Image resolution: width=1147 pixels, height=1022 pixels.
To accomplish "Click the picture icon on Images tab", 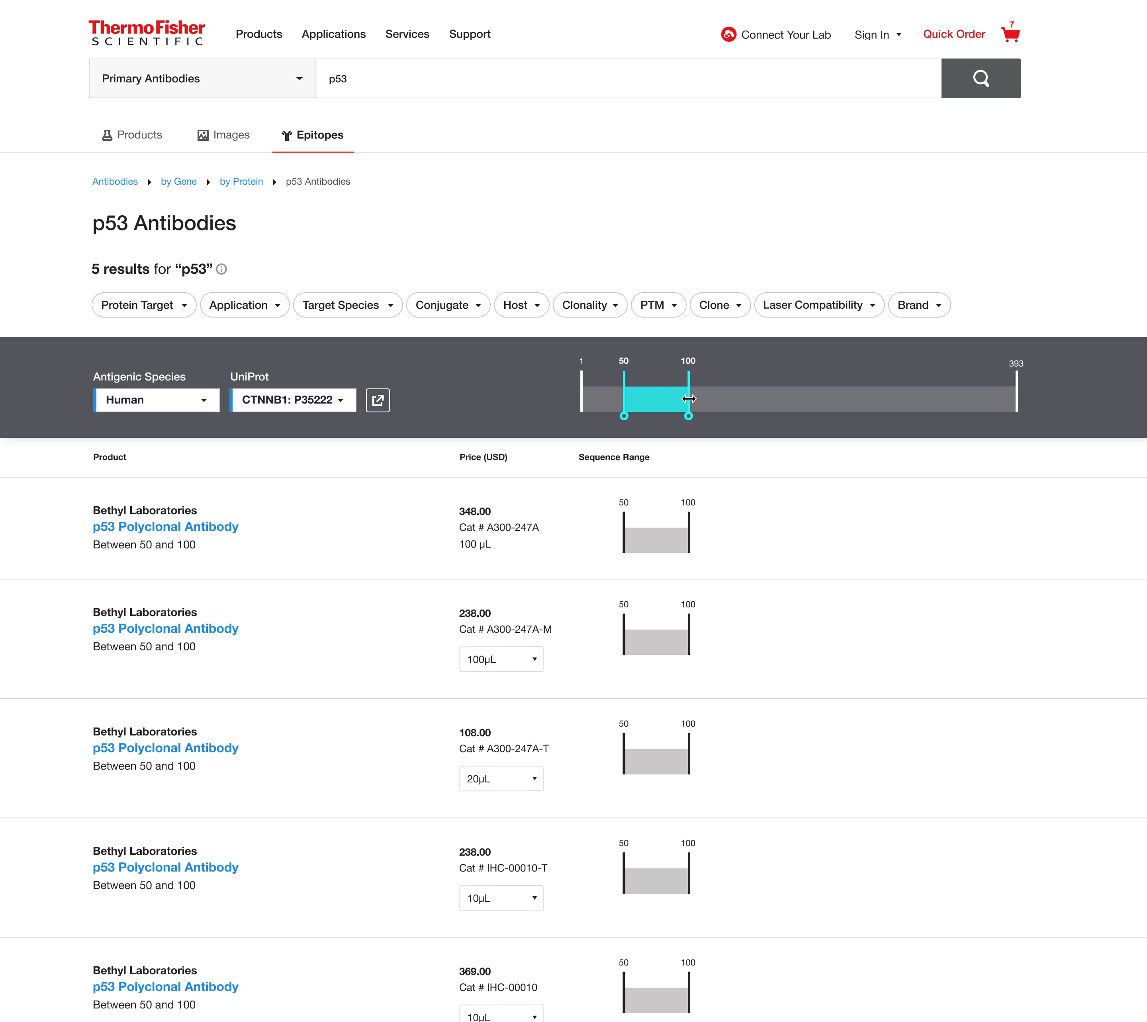I will tap(203, 135).
